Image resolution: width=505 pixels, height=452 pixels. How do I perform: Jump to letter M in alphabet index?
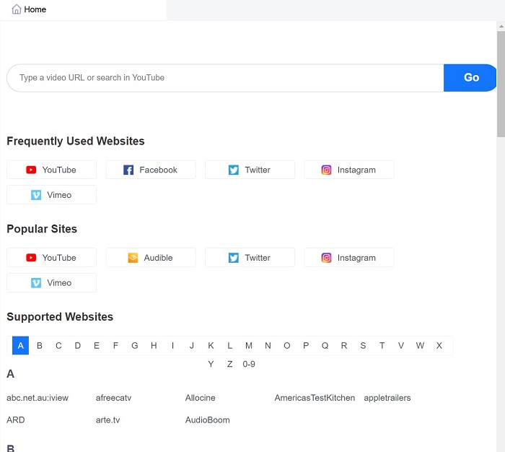tap(249, 346)
